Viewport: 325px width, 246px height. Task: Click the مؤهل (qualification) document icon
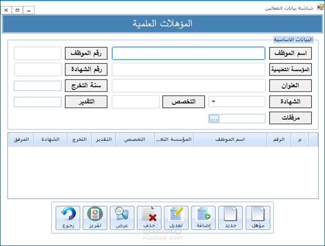(258, 218)
